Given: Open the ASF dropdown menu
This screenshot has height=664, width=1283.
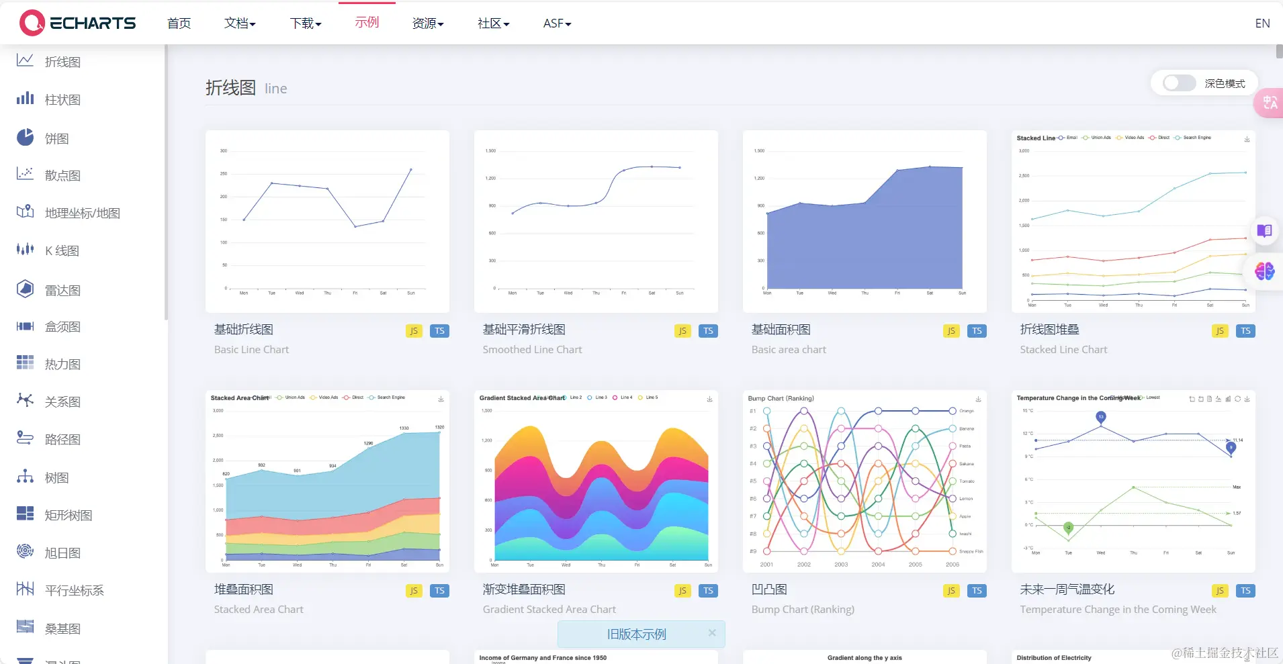Looking at the screenshot, I should pyautogui.click(x=556, y=23).
